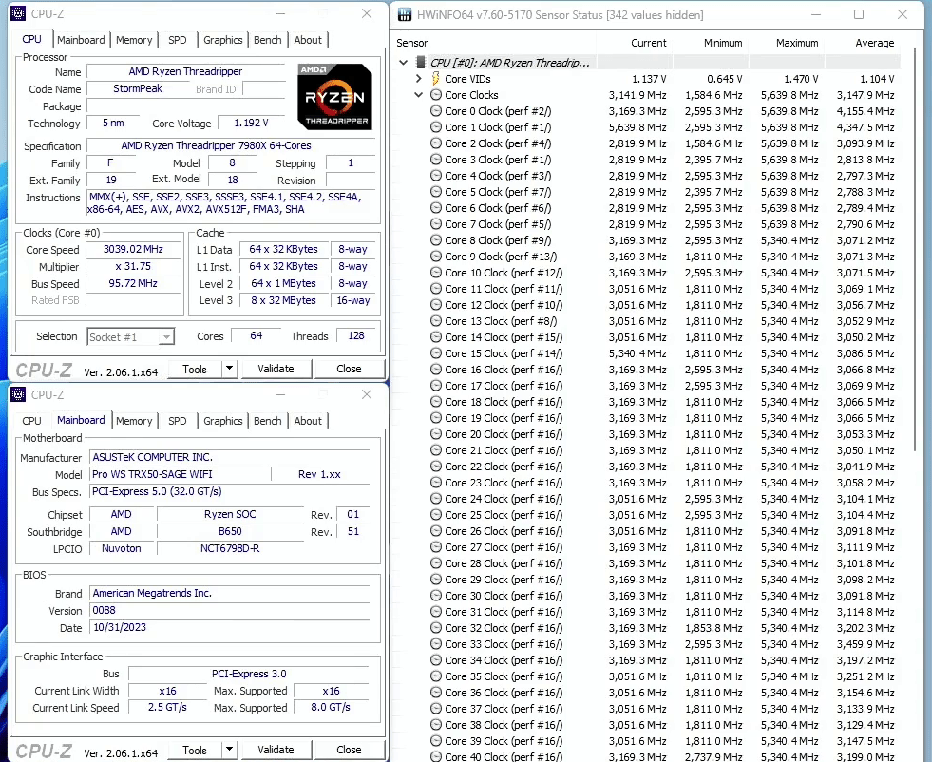The height and width of the screenshot is (762, 932).
Task: Click the Core VIDs lightning bolt icon
Action: pos(436,79)
